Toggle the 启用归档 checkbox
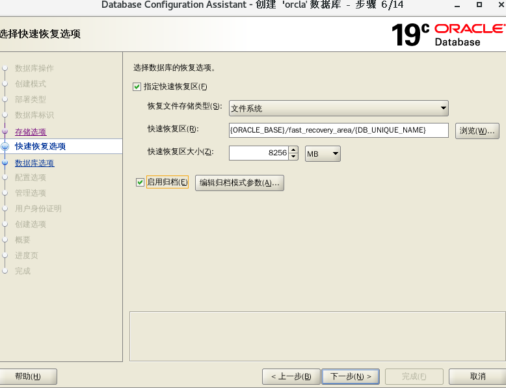The height and width of the screenshot is (388, 506). [140, 182]
